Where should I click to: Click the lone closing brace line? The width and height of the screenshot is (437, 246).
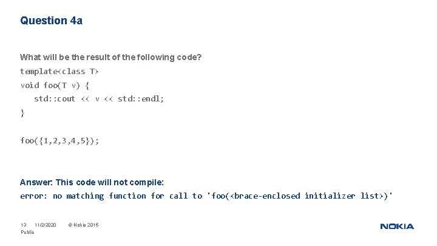coord(22,112)
